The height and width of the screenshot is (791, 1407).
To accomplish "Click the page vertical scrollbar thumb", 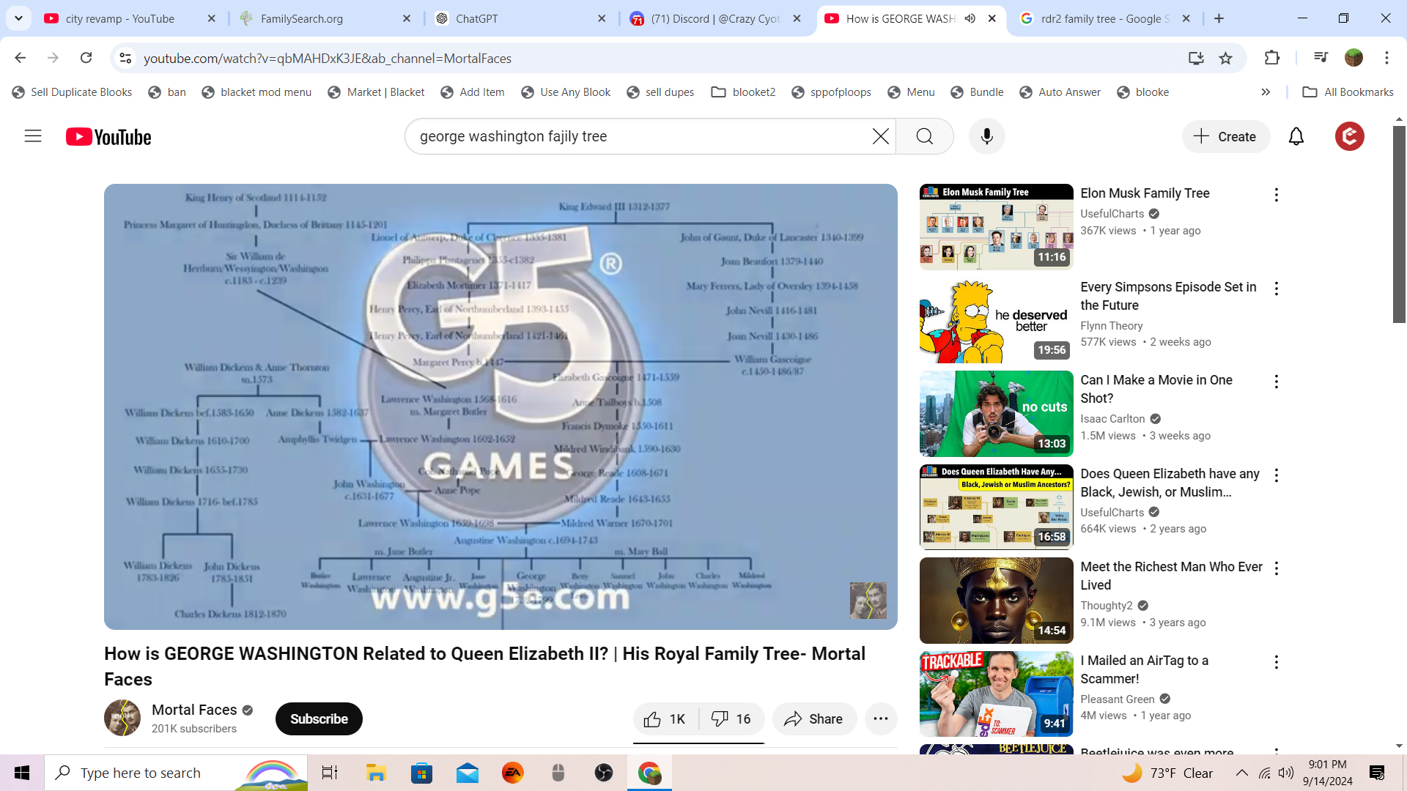I will click(1399, 223).
